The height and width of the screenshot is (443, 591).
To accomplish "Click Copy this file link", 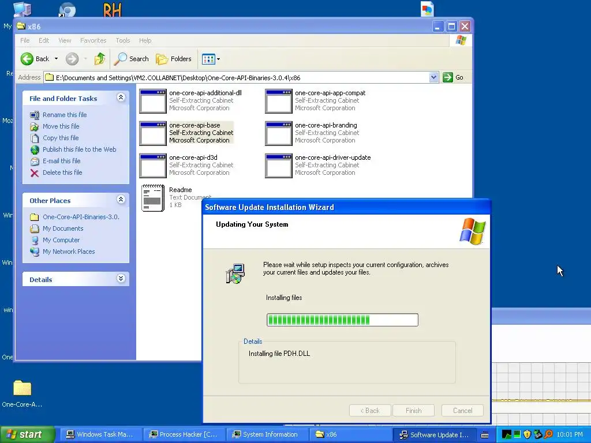I will click(60, 138).
